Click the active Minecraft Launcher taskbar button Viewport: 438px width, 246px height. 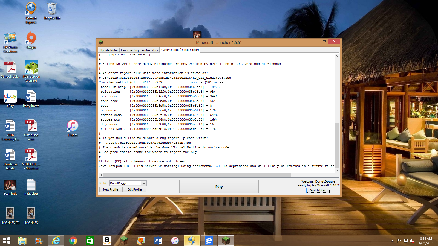pos(226,241)
